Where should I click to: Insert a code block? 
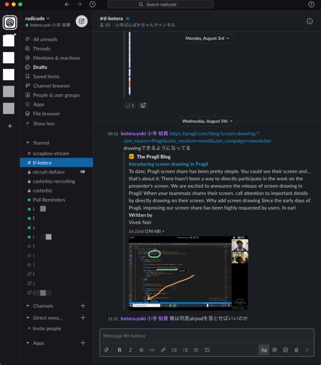point(207,350)
